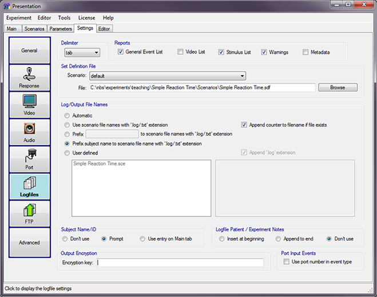Toggle Stimulus List report checkbox
This screenshot has height=297, width=377.
click(221, 52)
